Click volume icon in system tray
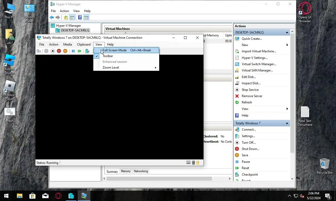This screenshot has width=336, height=201. point(302,196)
